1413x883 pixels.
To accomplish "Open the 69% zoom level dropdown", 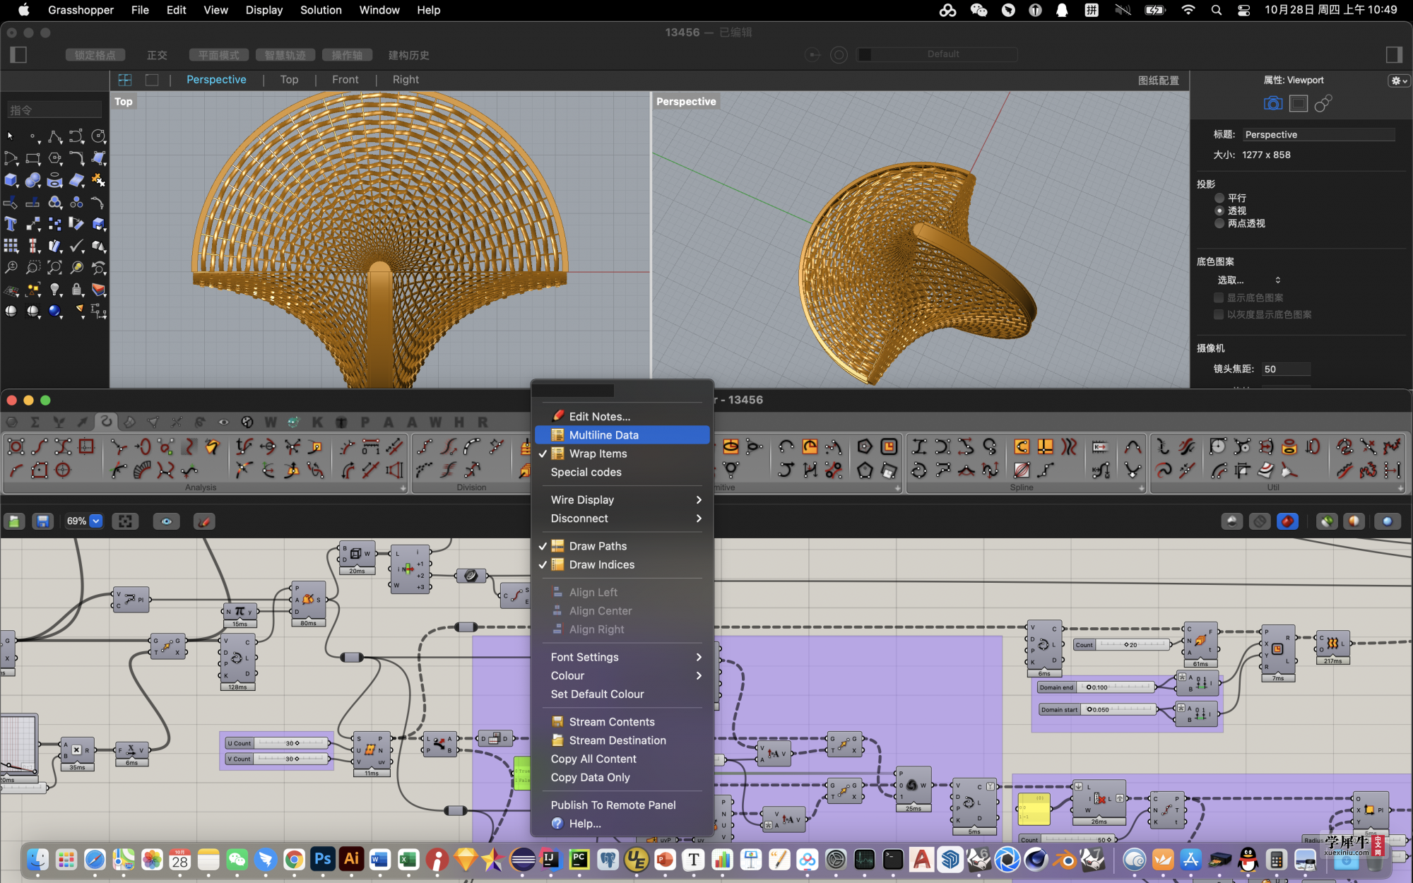I will pyautogui.click(x=96, y=521).
